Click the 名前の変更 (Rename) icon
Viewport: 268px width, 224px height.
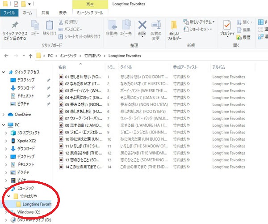pyautogui.click(x=156, y=25)
